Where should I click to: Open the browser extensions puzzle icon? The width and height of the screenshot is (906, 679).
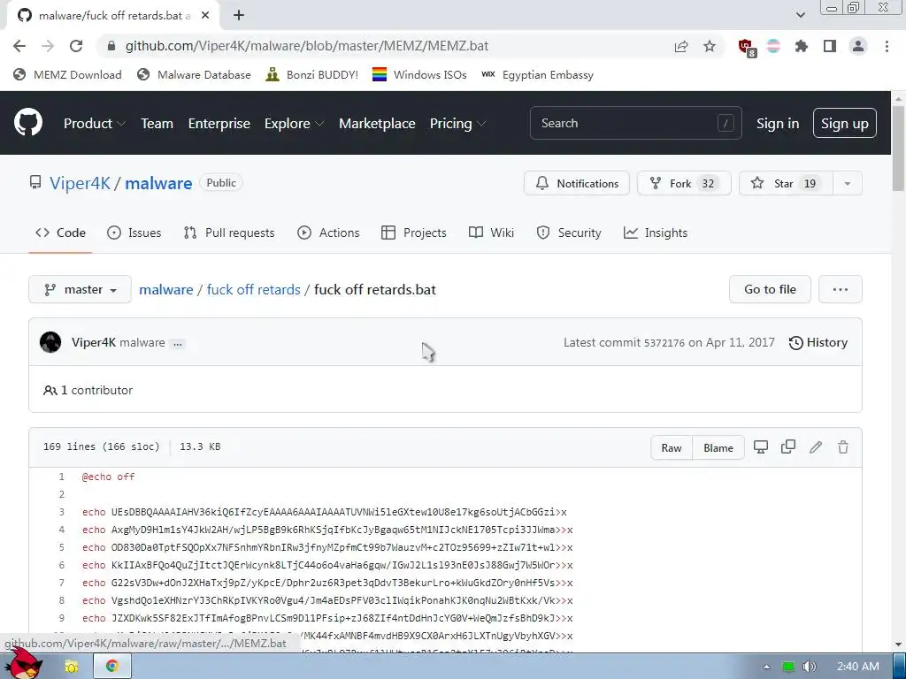[802, 46]
